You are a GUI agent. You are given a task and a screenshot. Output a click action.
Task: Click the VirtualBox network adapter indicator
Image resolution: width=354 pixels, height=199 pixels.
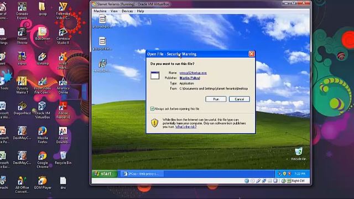pyautogui.click(x=264, y=181)
